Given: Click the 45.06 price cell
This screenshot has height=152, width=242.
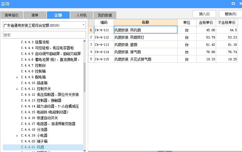Looking at the screenshot, I should tap(206, 30).
